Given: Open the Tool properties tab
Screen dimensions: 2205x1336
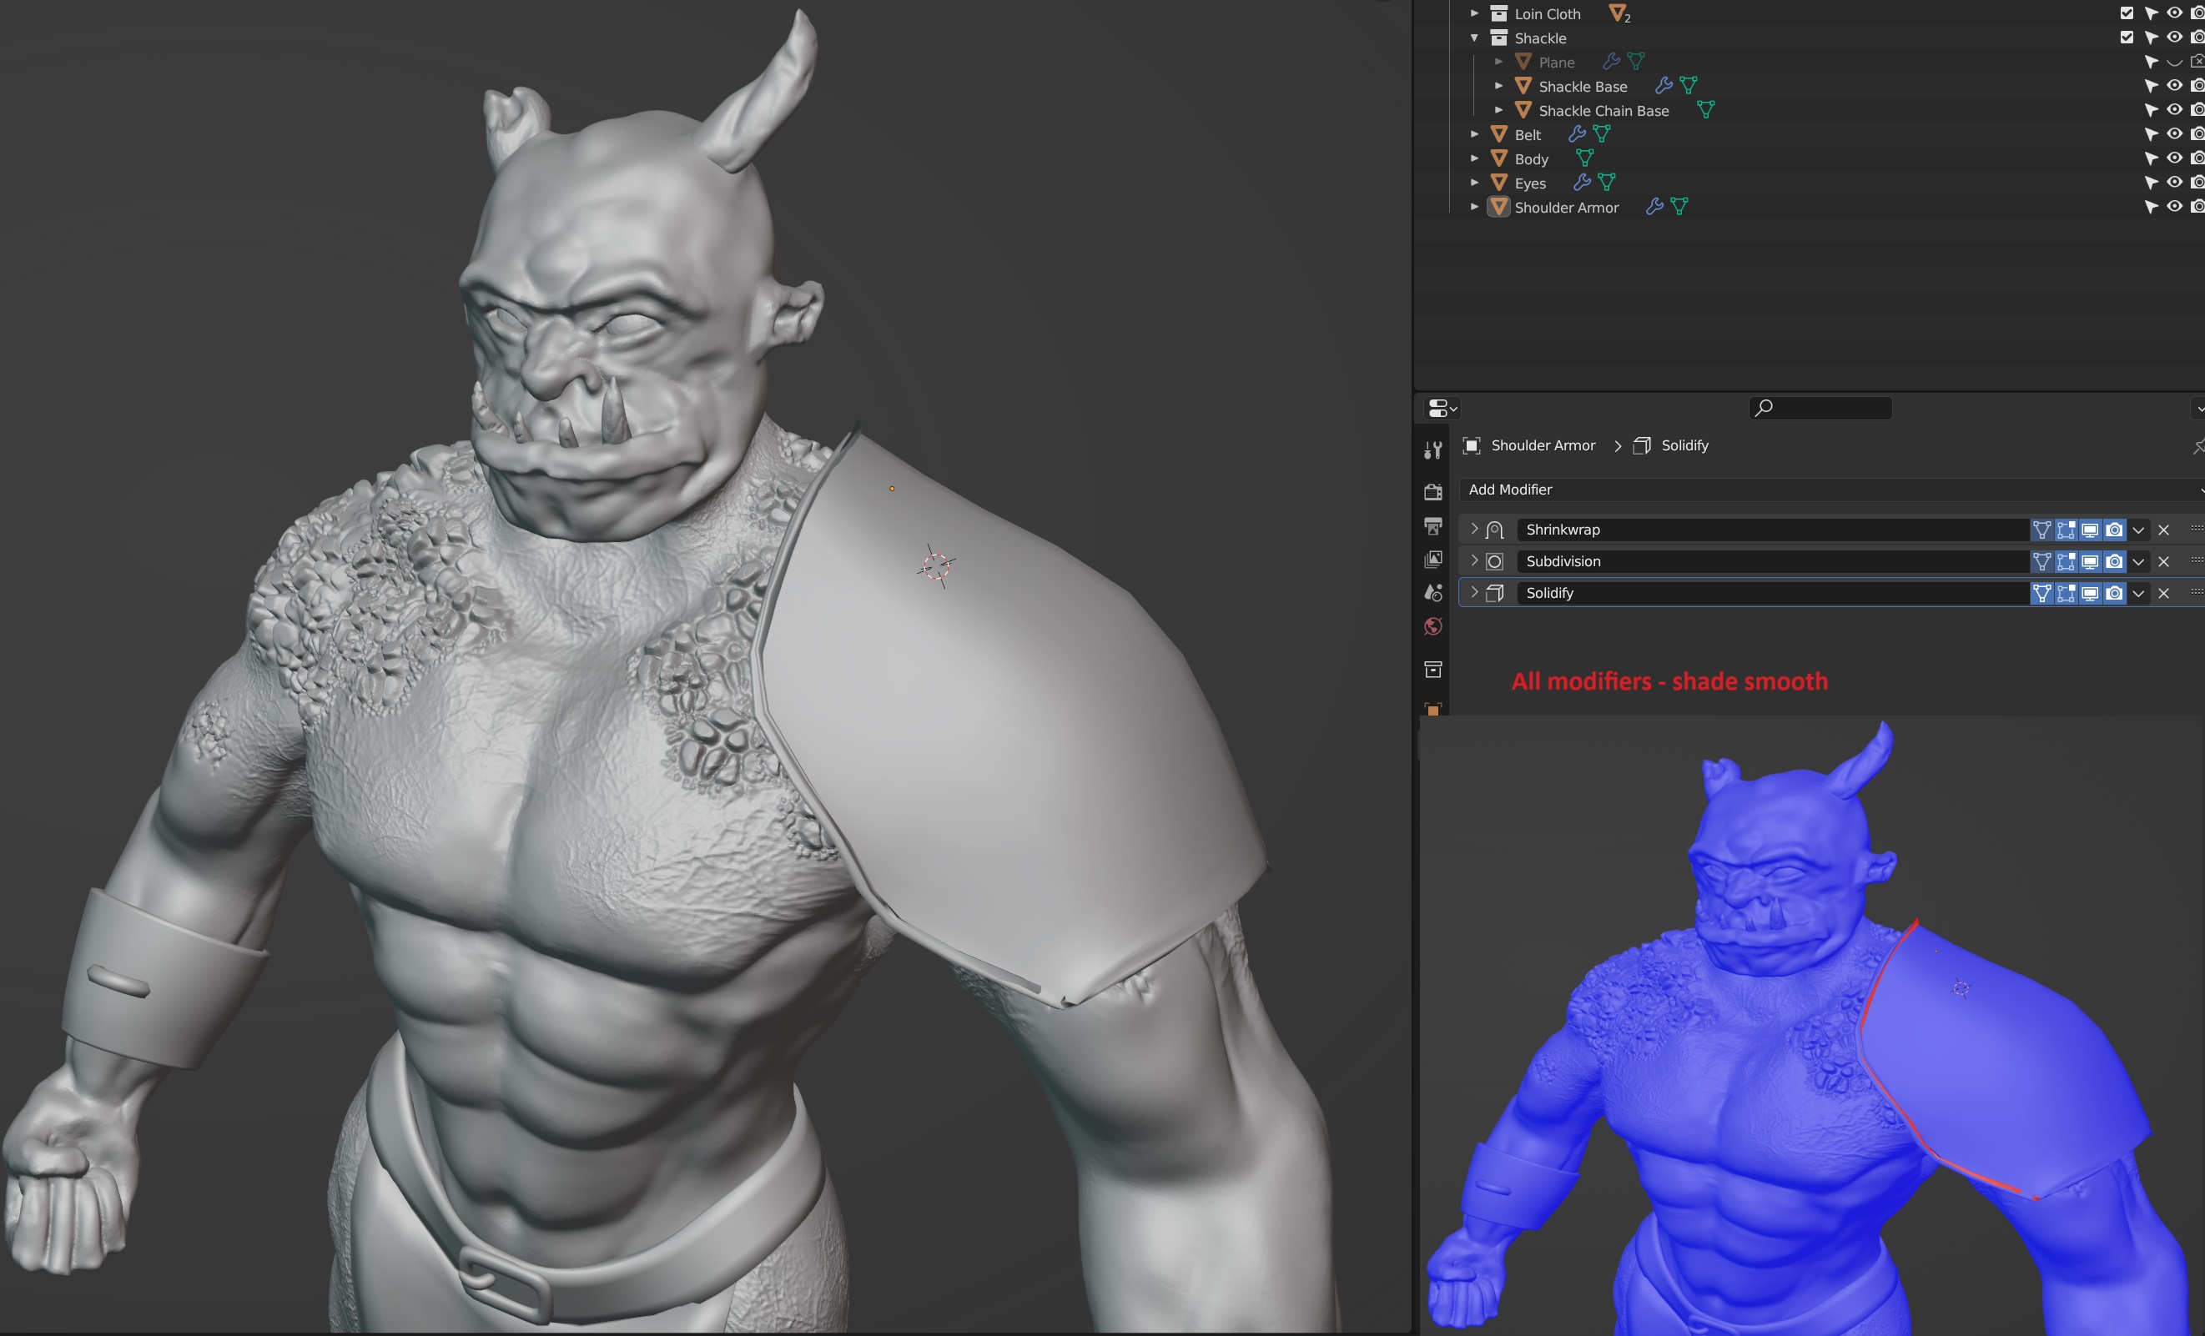Looking at the screenshot, I should [1432, 450].
